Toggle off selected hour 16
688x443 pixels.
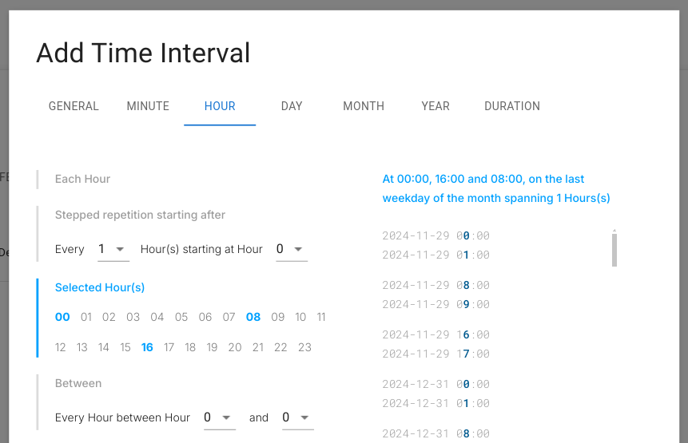[147, 347]
